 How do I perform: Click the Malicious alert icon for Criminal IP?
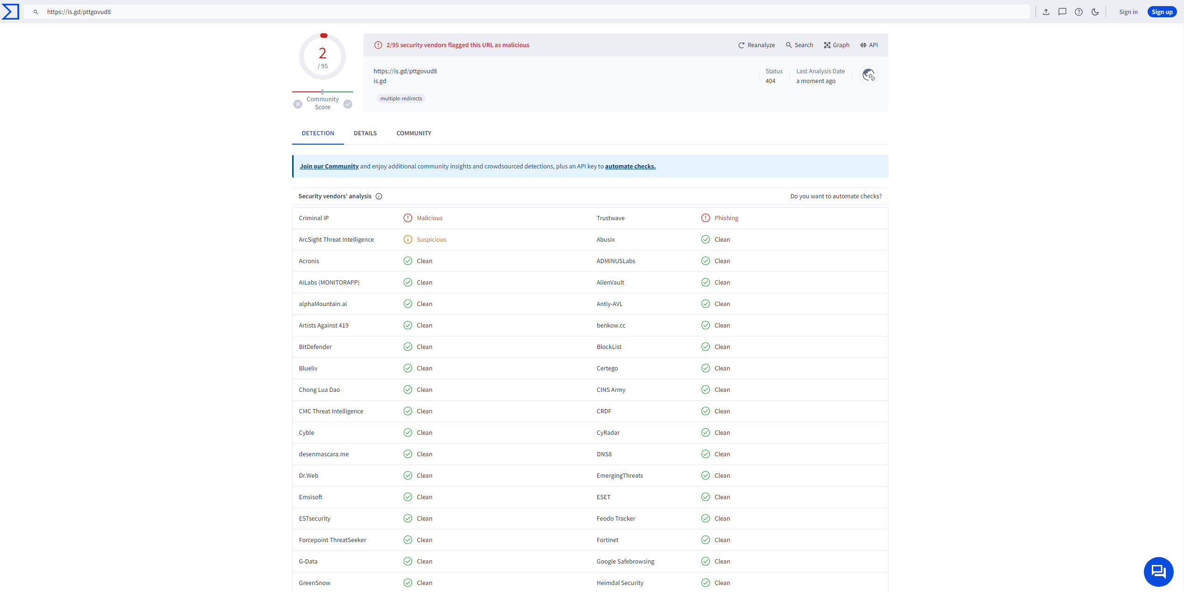408,218
